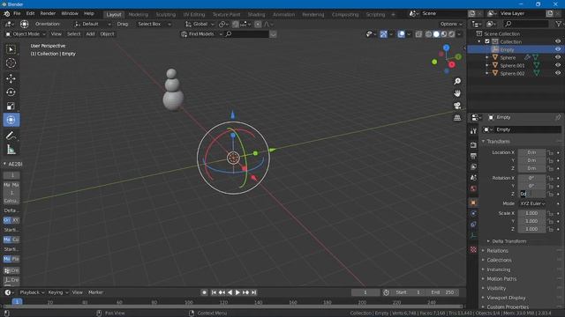Open the Texture properties checker icon
565x317 pixels.
click(473, 249)
